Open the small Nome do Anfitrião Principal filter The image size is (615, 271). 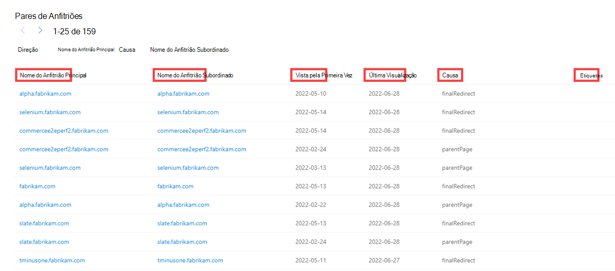86,50
